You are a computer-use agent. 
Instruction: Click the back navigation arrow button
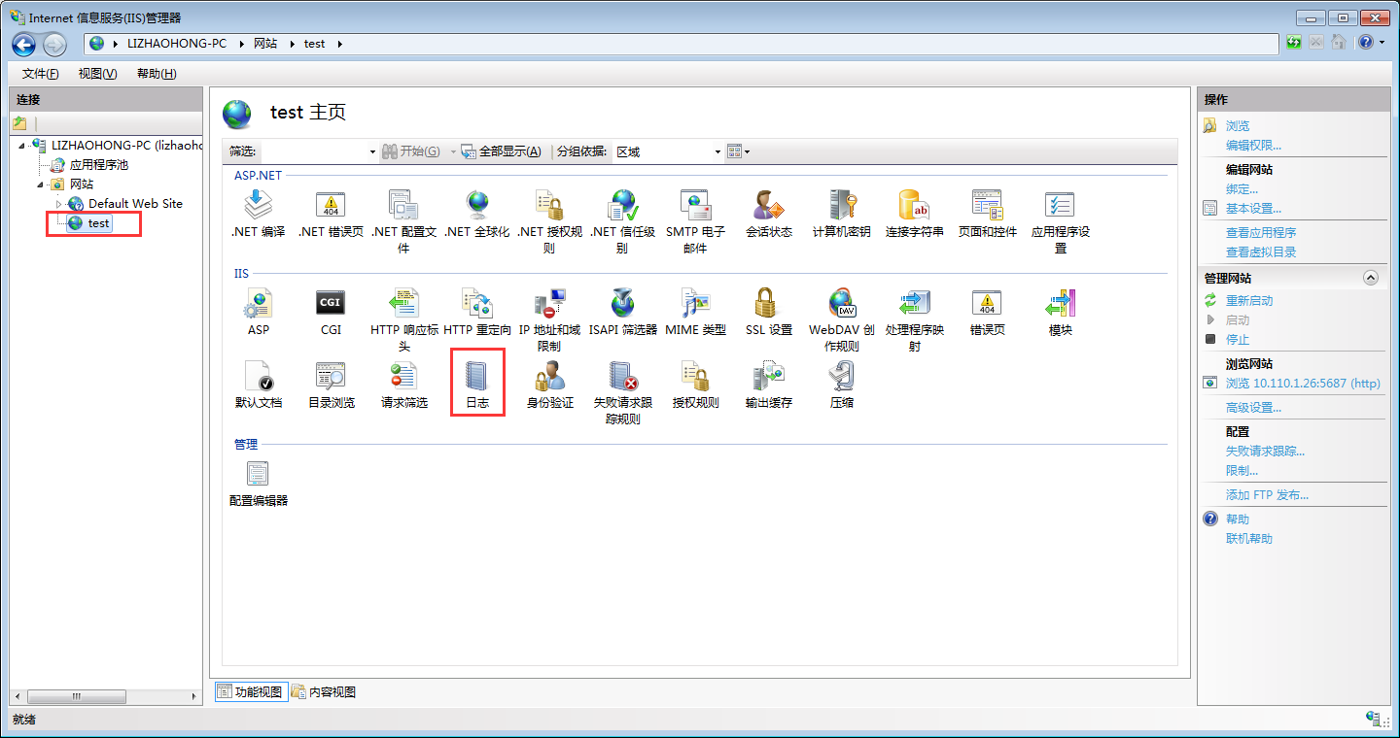[23, 44]
